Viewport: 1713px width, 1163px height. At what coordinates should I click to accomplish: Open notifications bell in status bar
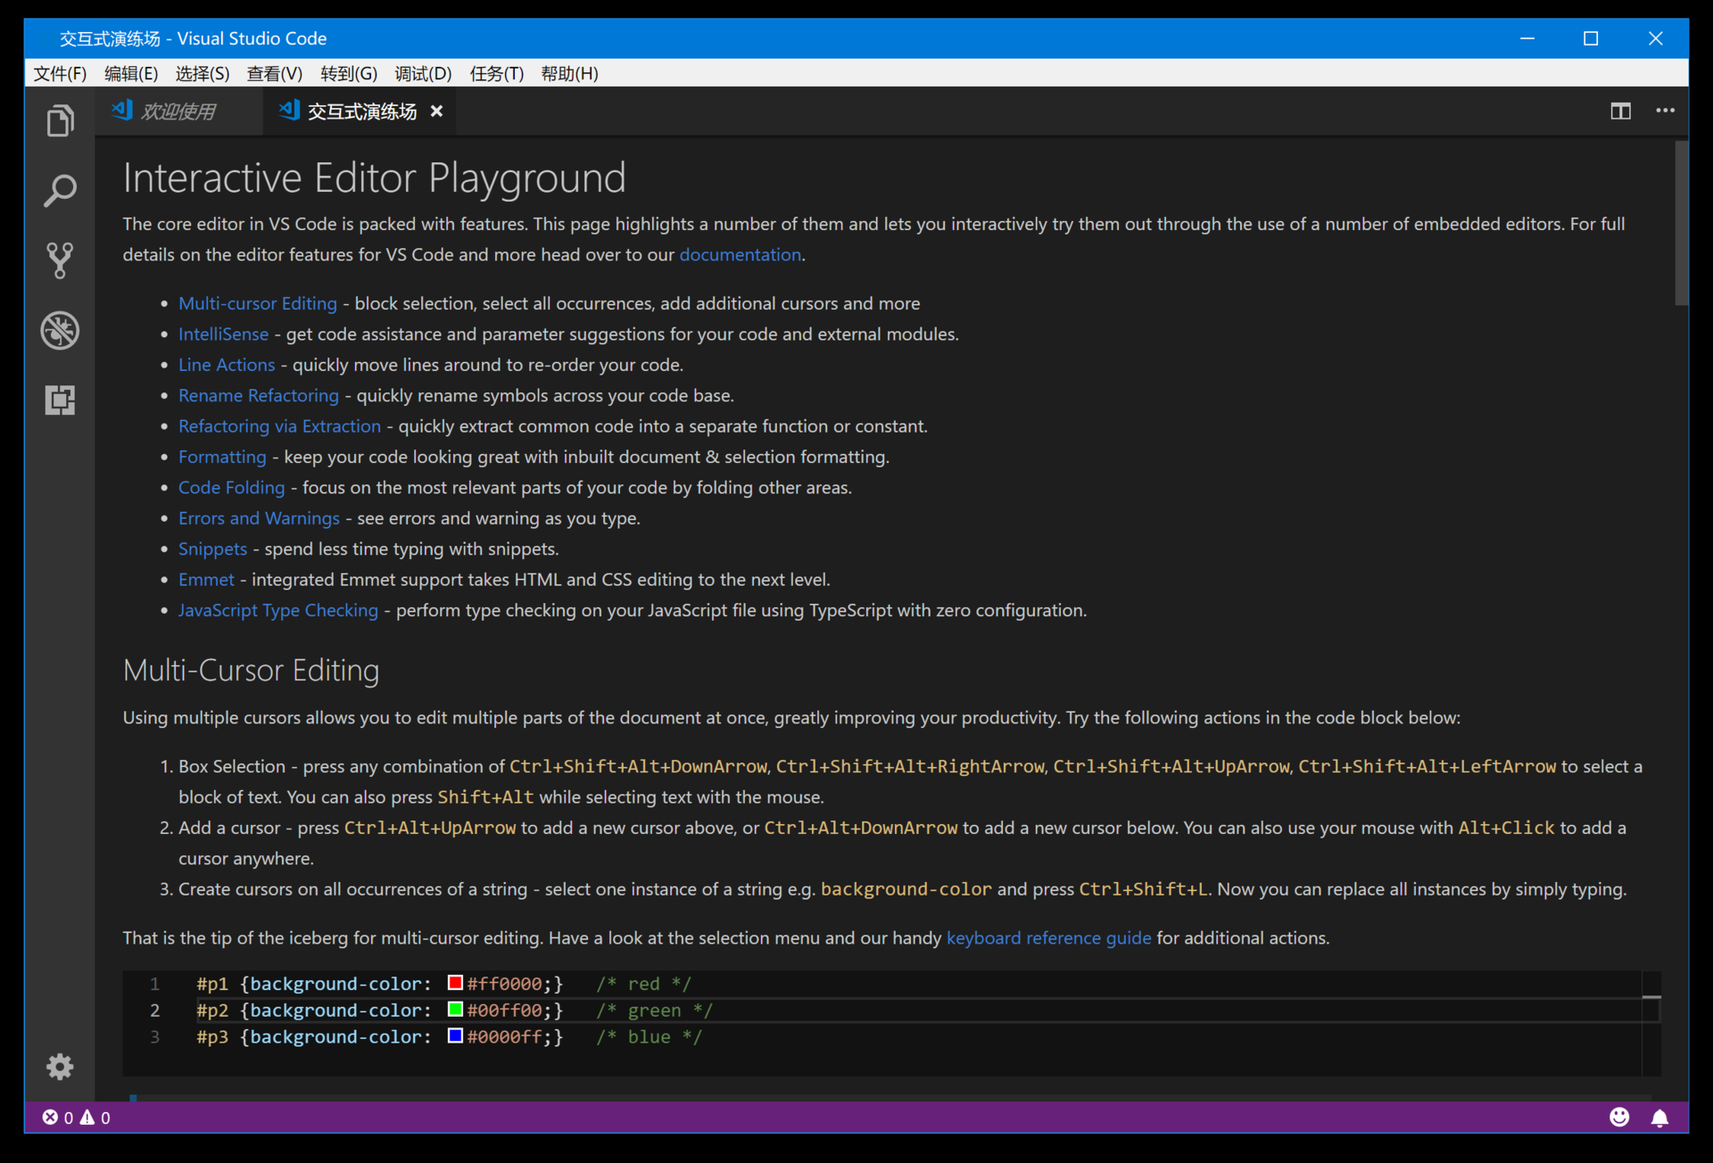(1659, 1118)
